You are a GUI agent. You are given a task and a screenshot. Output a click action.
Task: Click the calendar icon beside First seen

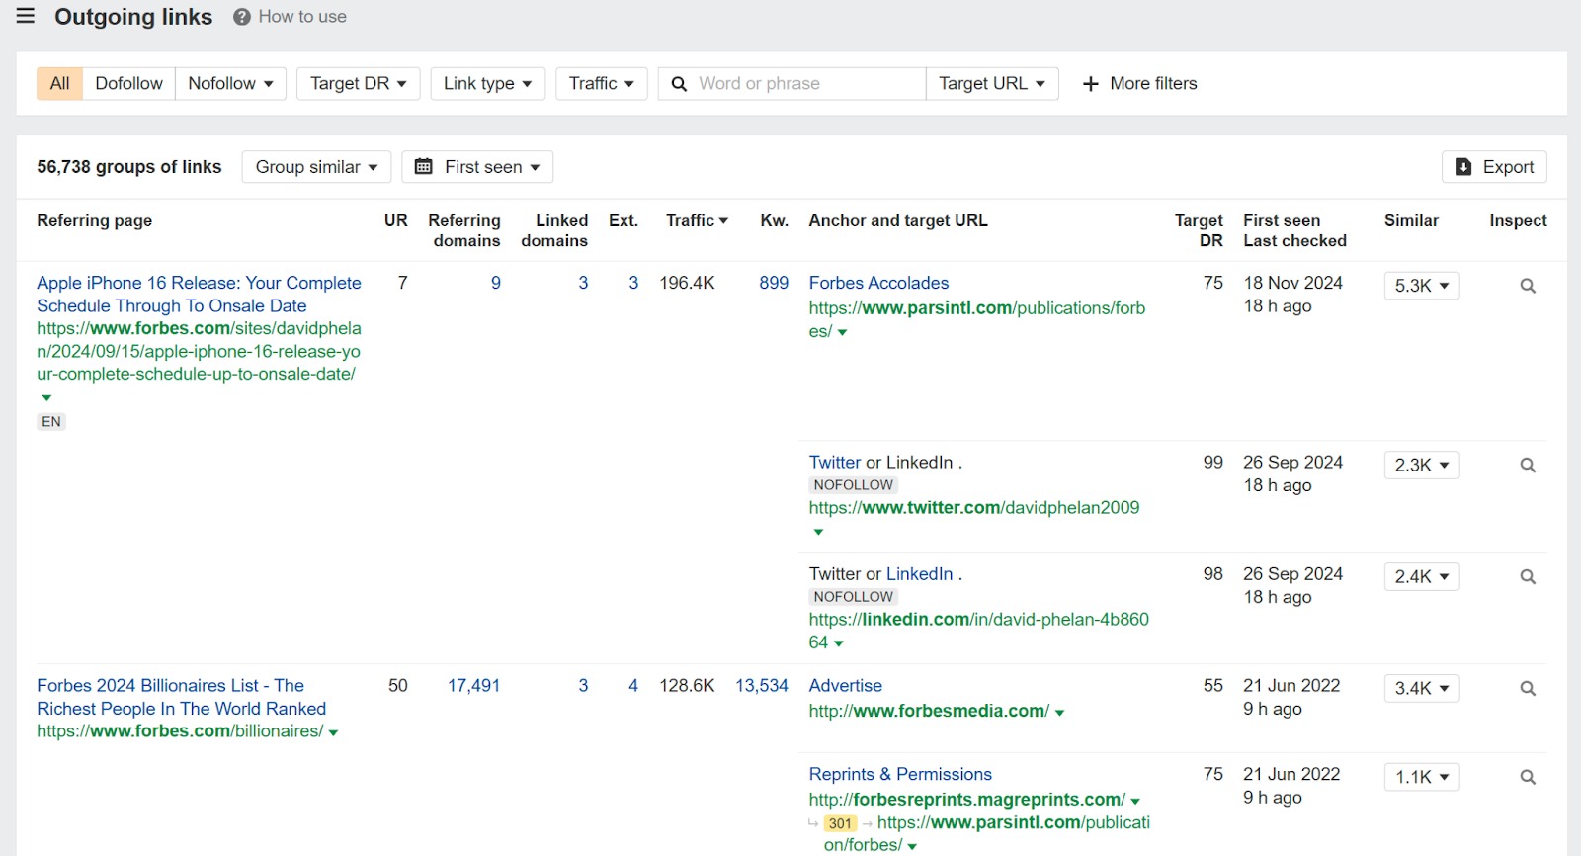424,167
